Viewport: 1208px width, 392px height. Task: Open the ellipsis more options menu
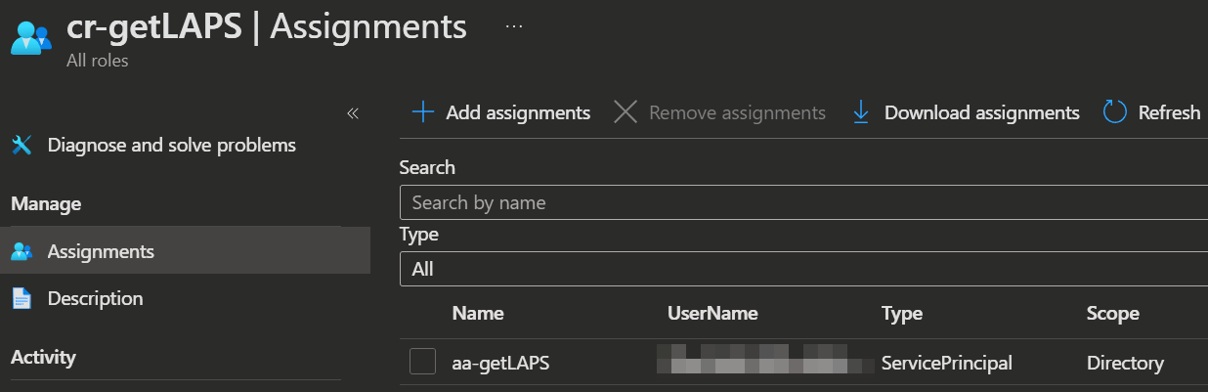click(x=514, y=26)
